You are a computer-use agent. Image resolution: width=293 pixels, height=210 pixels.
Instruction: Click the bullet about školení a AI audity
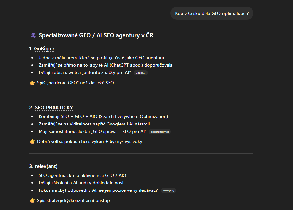click(81, 183)
